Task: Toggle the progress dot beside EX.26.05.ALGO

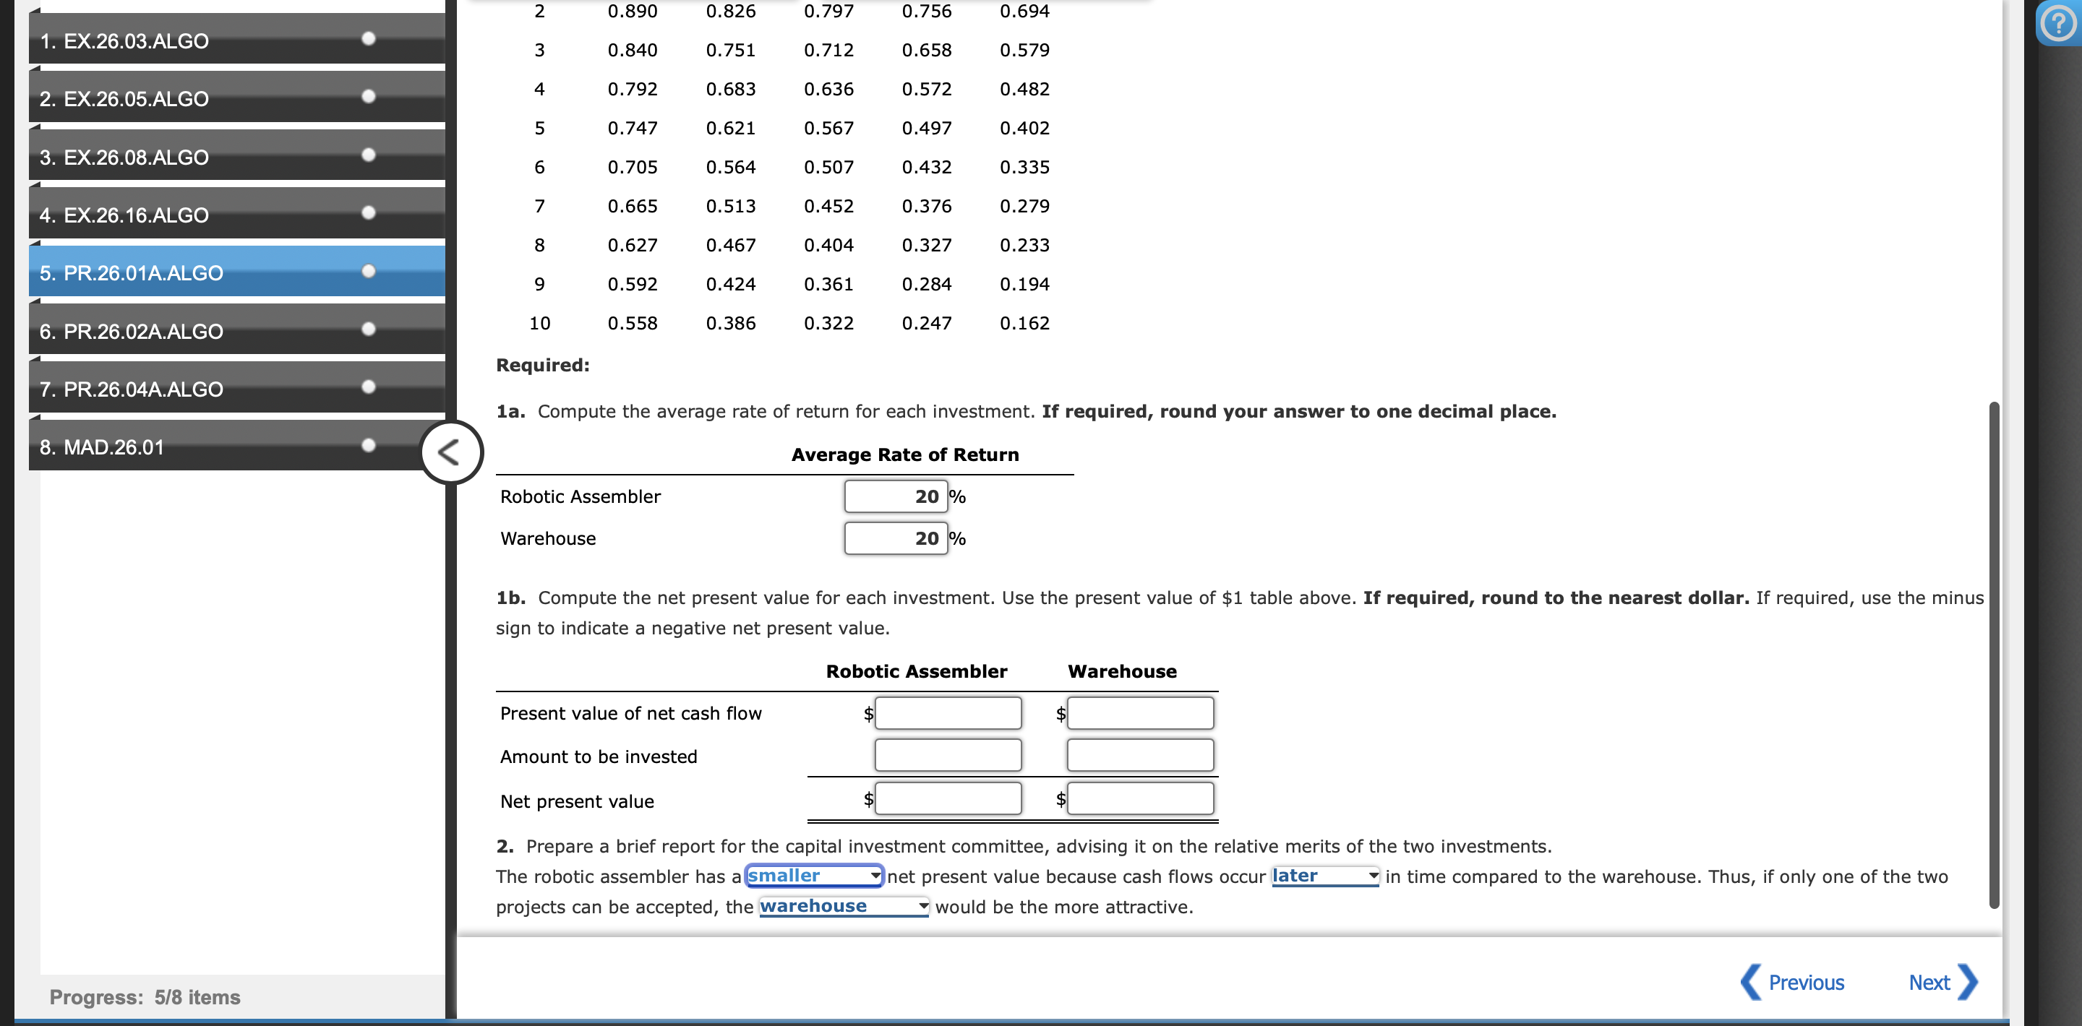Action: coord(369,95)
